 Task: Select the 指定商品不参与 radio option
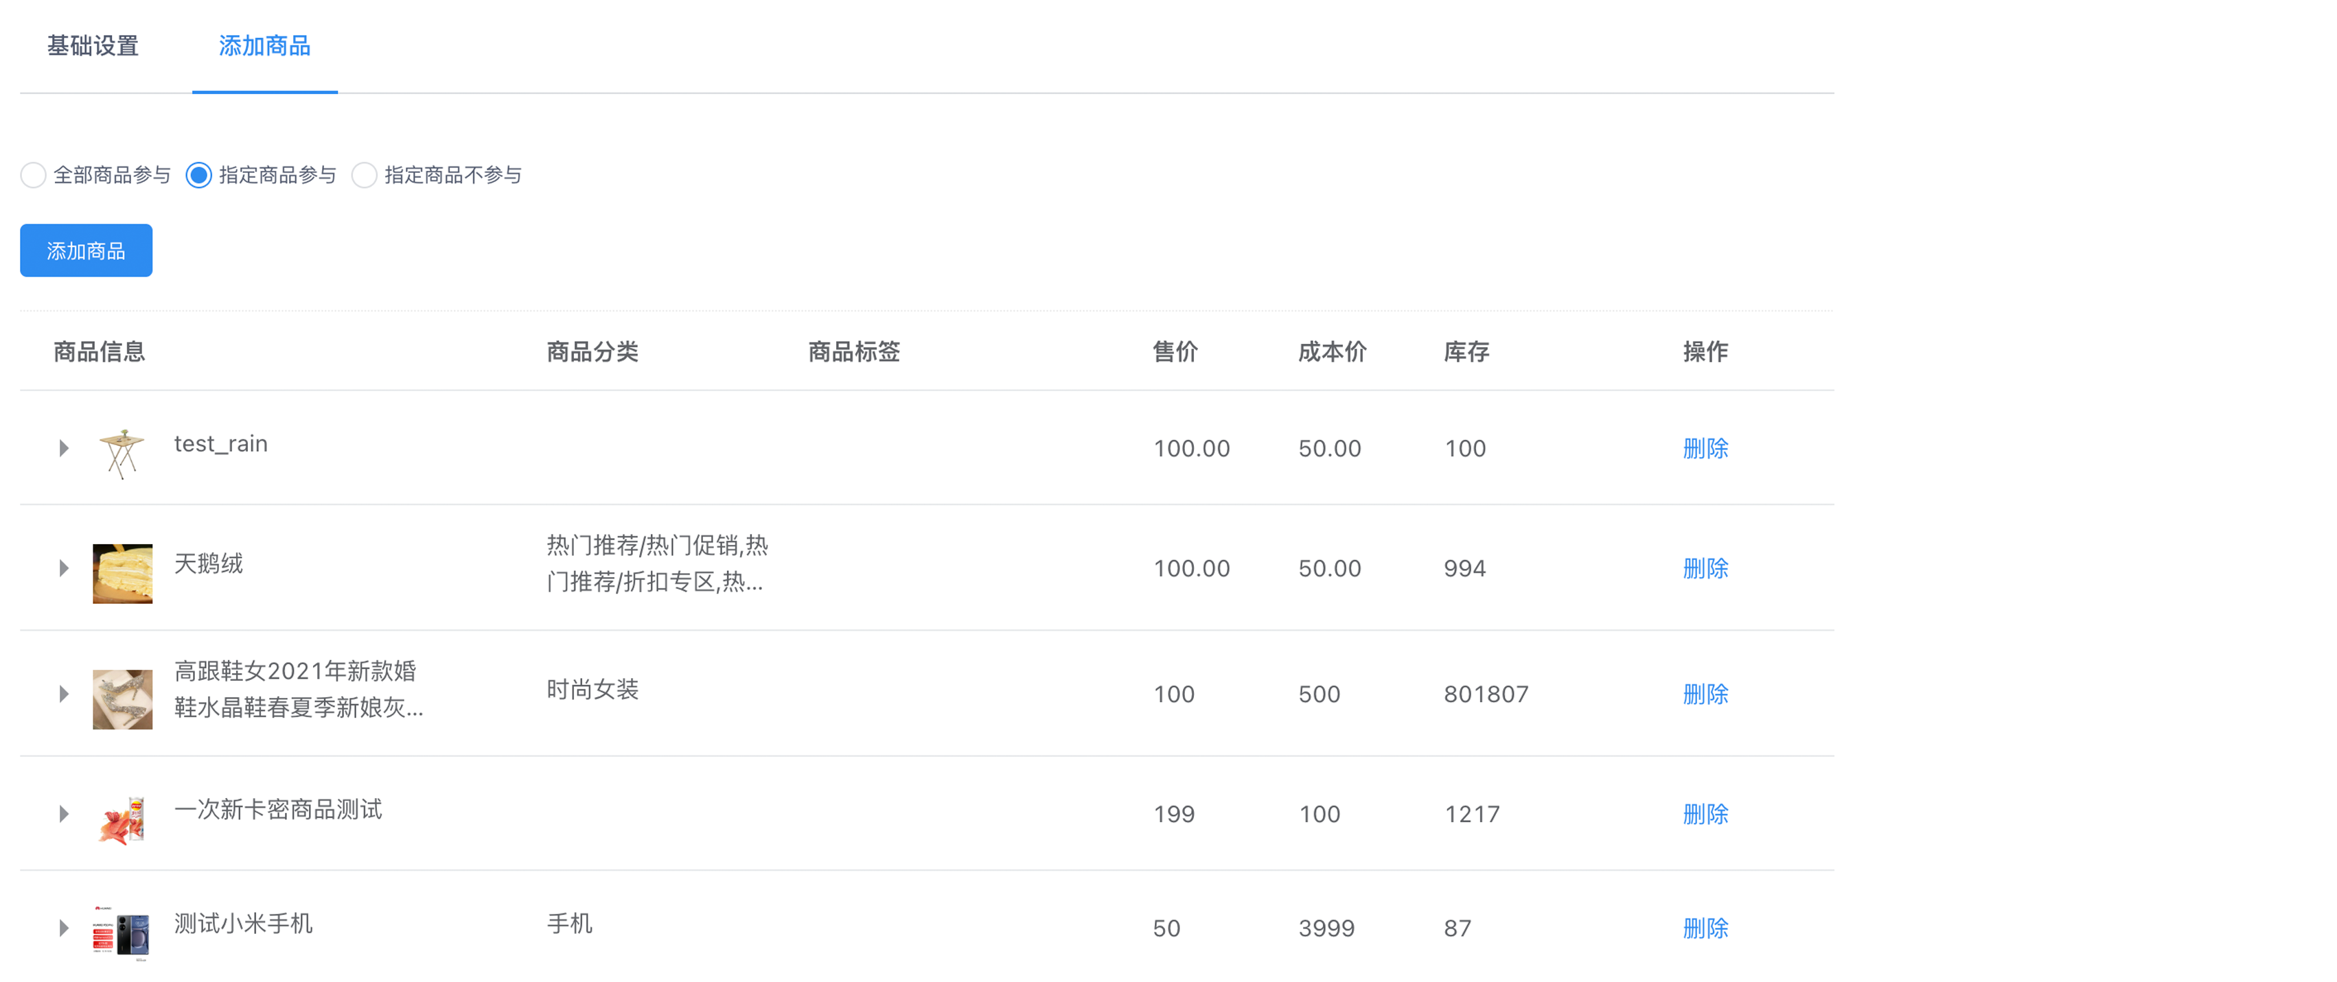[364, 175]
